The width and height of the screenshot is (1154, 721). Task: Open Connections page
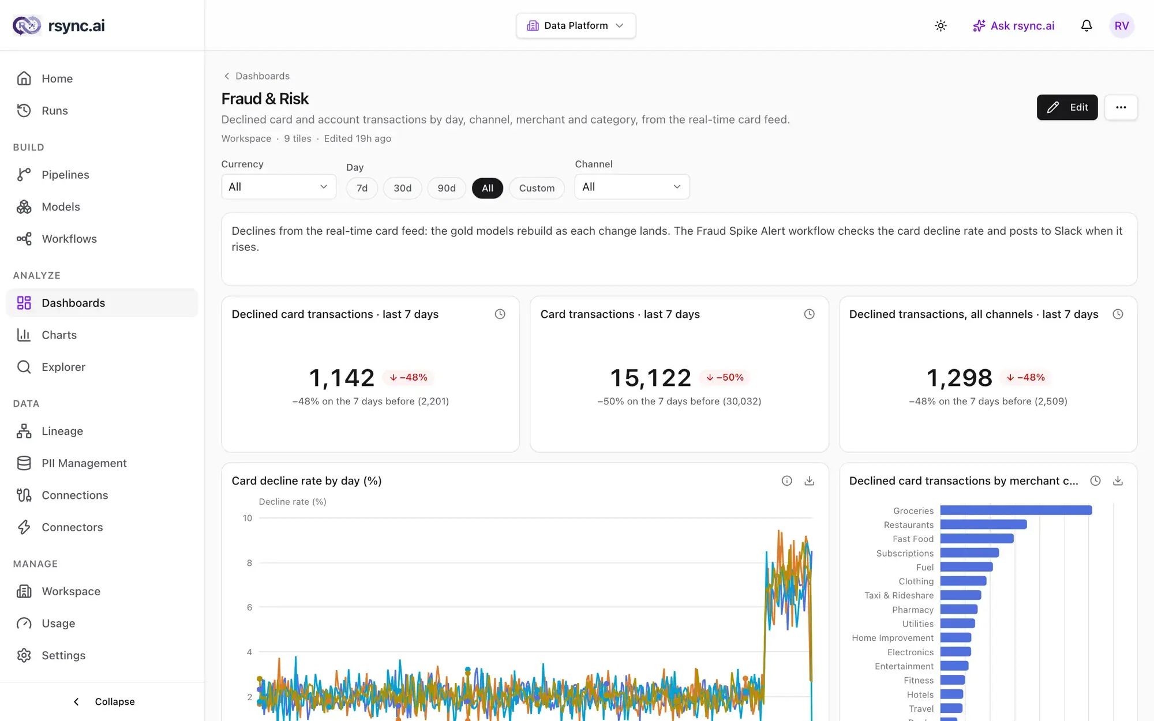click(102, 495)
